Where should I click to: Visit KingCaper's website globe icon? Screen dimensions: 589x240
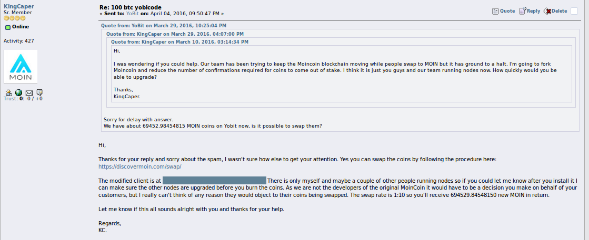[x=18, y=92]
